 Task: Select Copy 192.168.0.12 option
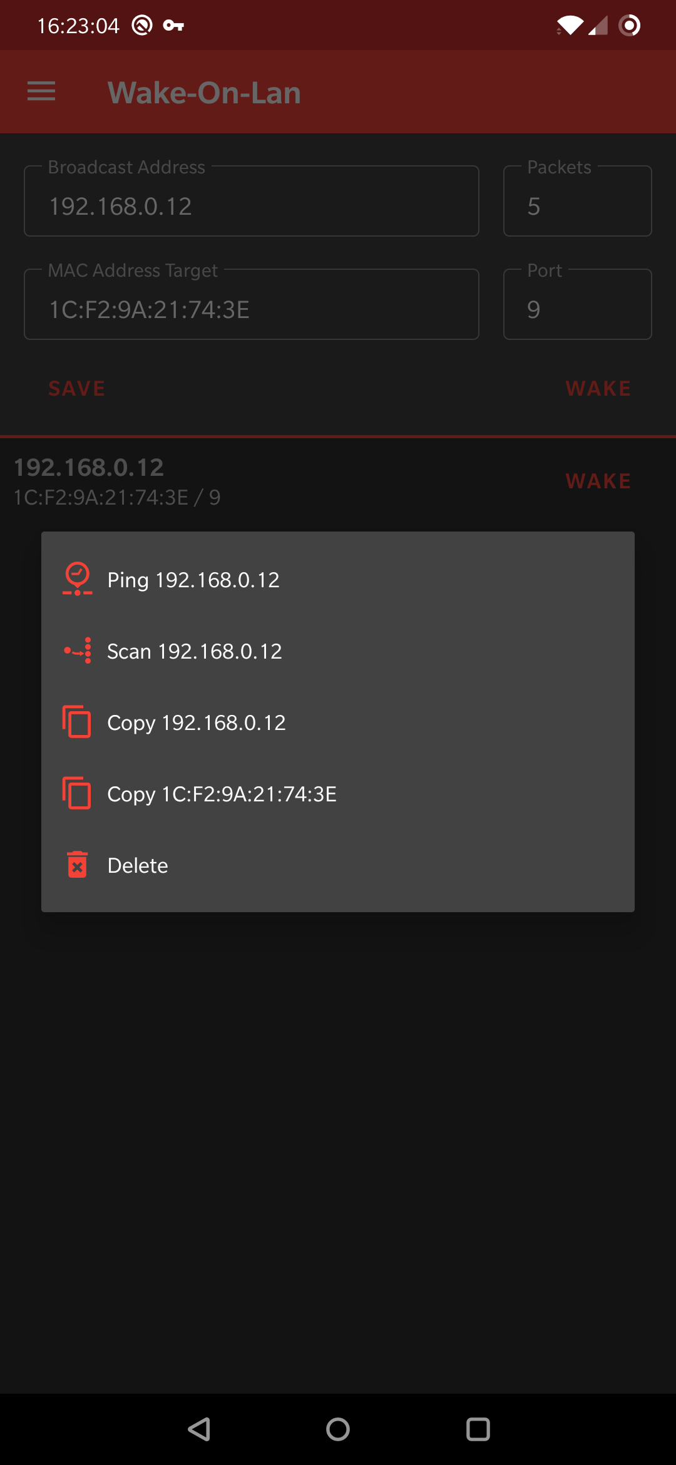point(197,722)
